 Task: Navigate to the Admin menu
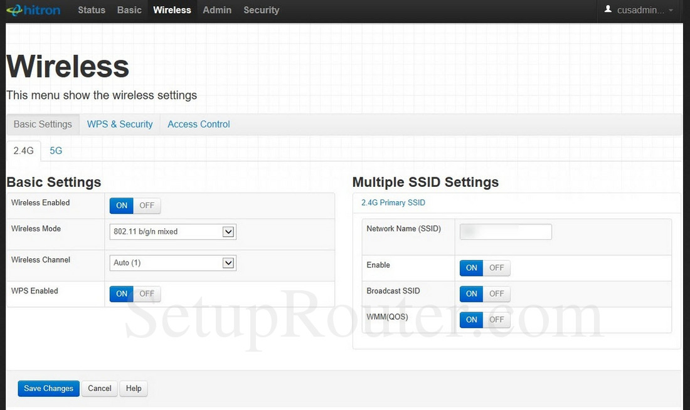point(217,9)
